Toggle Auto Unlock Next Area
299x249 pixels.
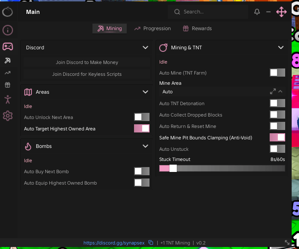142,117
